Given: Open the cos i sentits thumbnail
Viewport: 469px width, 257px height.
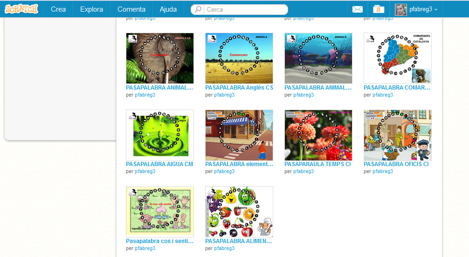Looking at the screenshot, I should coord(160,212).
